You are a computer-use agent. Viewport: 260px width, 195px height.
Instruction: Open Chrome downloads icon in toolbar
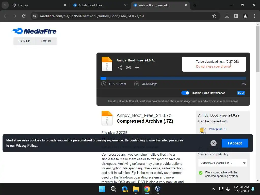coord(227,16)
